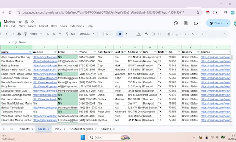236x142 pixels.
Task: Increase font size with plus button
Action: pos(113,34)
